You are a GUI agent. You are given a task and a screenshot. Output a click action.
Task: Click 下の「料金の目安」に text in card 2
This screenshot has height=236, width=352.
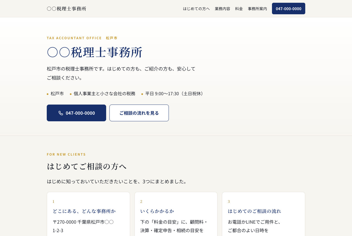[174, 226]
